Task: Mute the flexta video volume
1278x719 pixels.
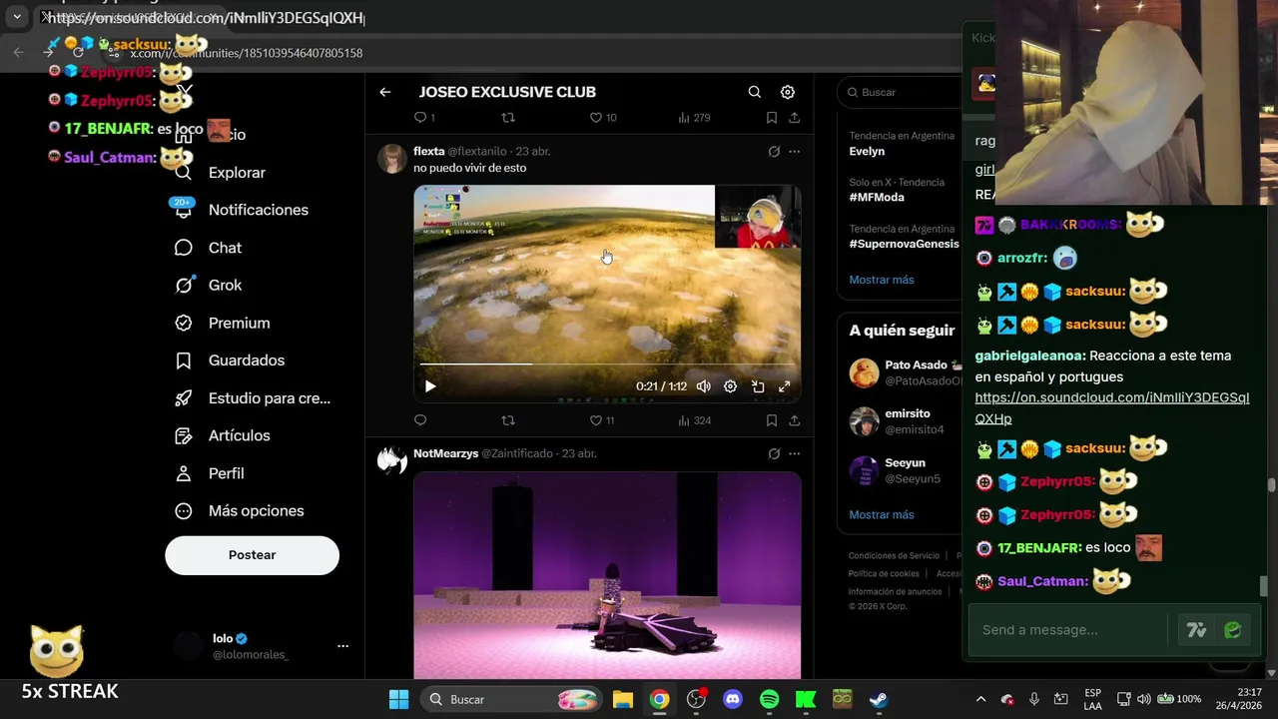Action: (x=704, y=386)
